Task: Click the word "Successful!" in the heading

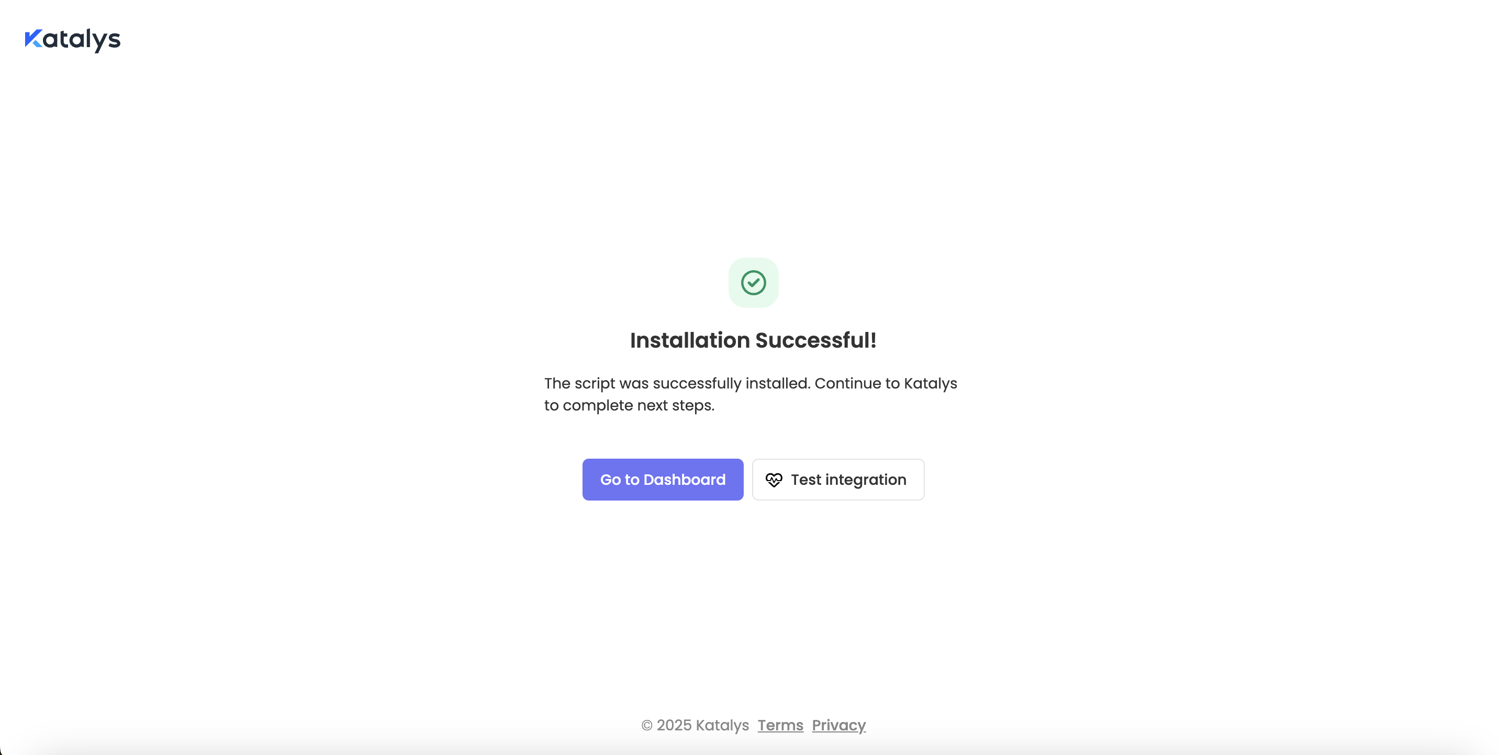Action: click(x=815, y=340)
